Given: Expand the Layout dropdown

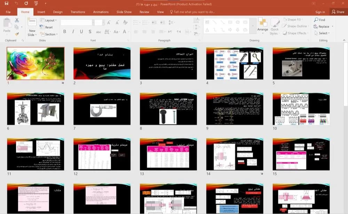Looking at the screenshot, I should tap(48, 20).
